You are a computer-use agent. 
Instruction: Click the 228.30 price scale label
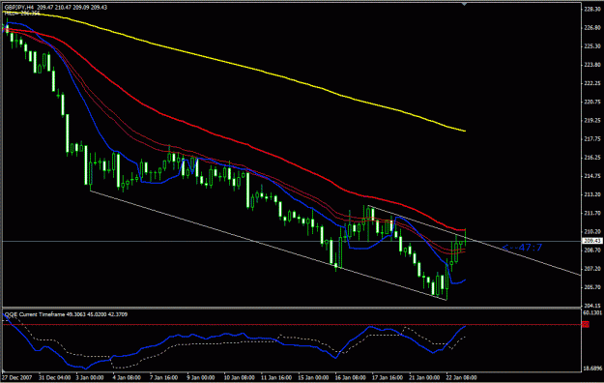[592, 9]
